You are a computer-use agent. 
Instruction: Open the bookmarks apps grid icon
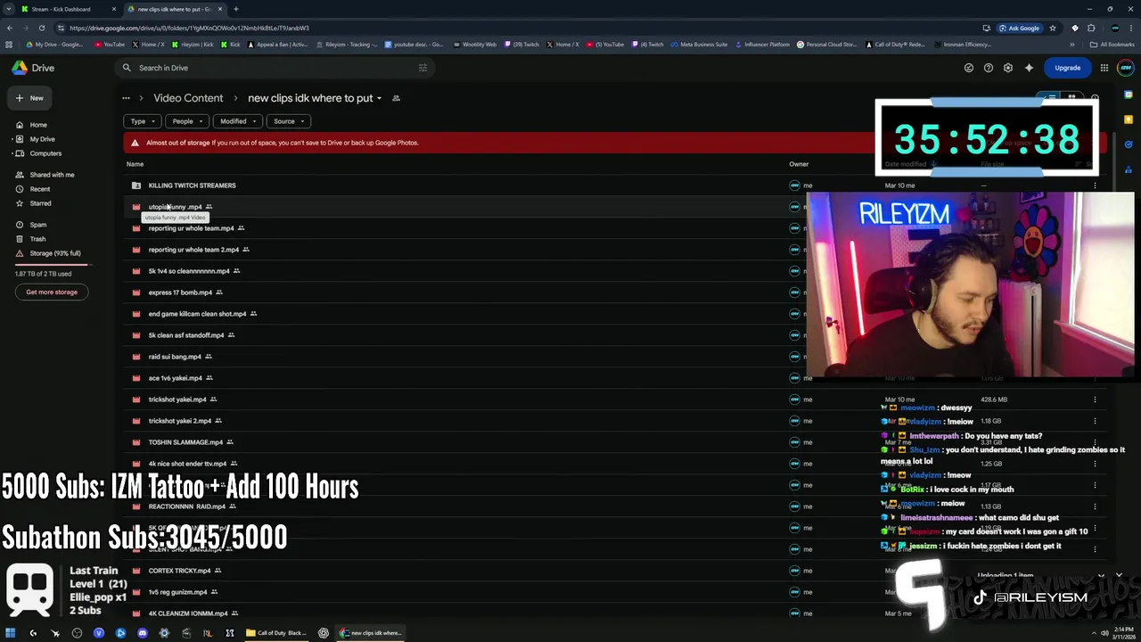[10, 44]
